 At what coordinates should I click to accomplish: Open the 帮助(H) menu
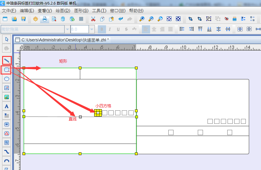tap(136, 10)
